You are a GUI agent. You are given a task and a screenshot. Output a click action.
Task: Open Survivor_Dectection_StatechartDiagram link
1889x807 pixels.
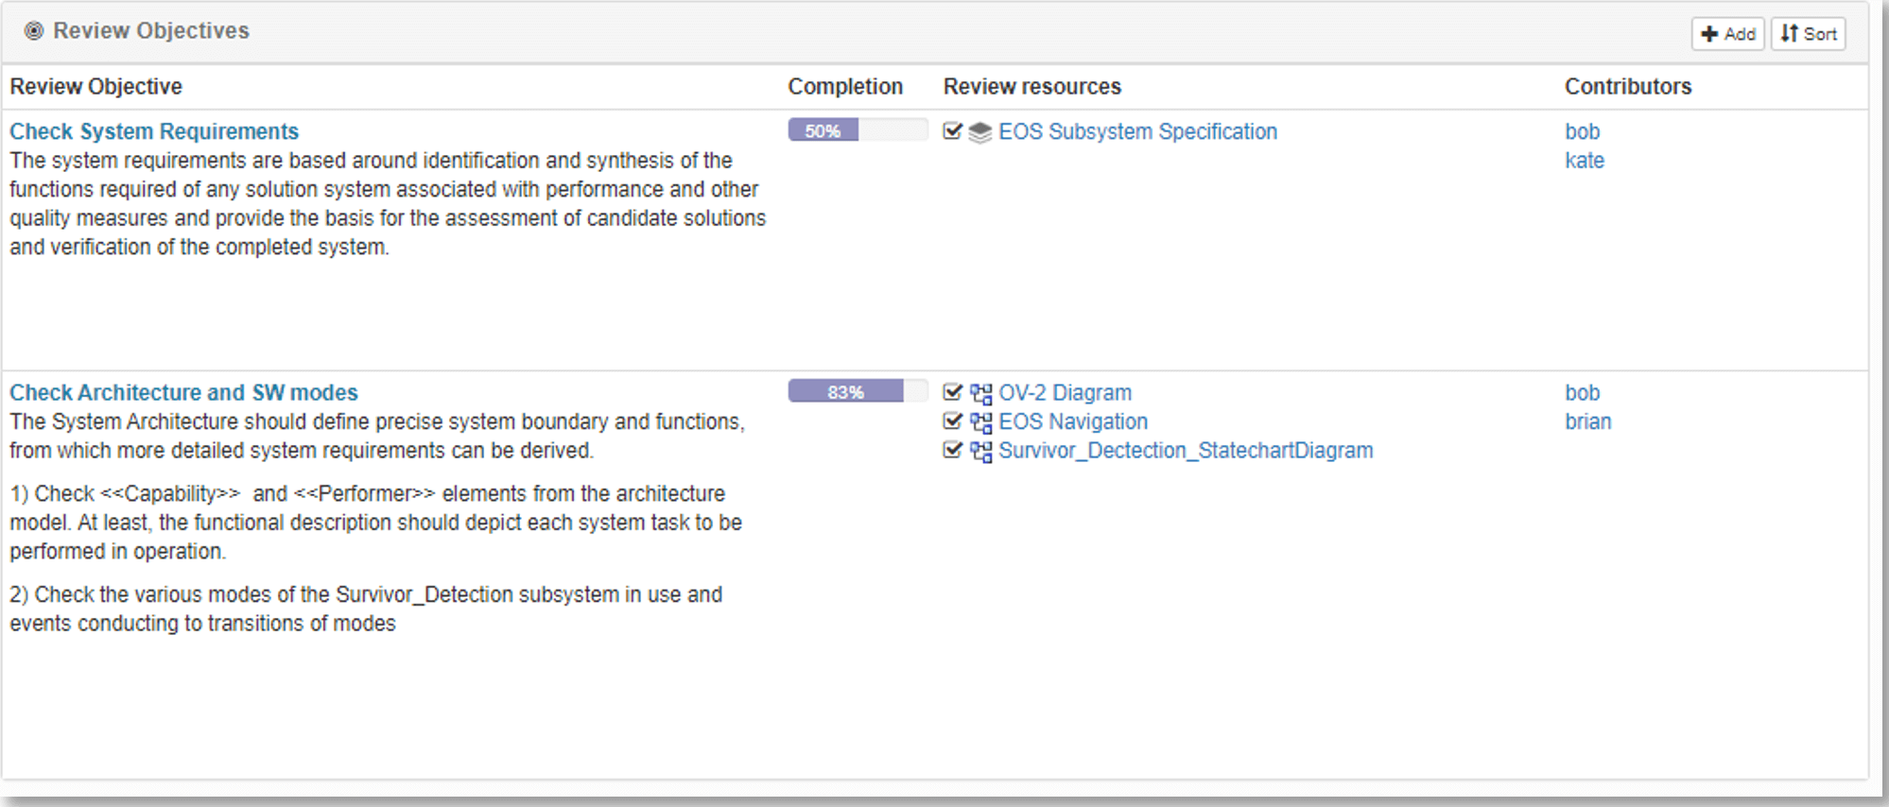(x=1186, y=451)
